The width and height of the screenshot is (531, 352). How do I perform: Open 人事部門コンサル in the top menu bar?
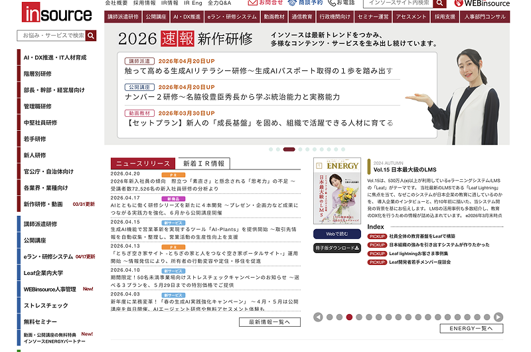(485, 17)
